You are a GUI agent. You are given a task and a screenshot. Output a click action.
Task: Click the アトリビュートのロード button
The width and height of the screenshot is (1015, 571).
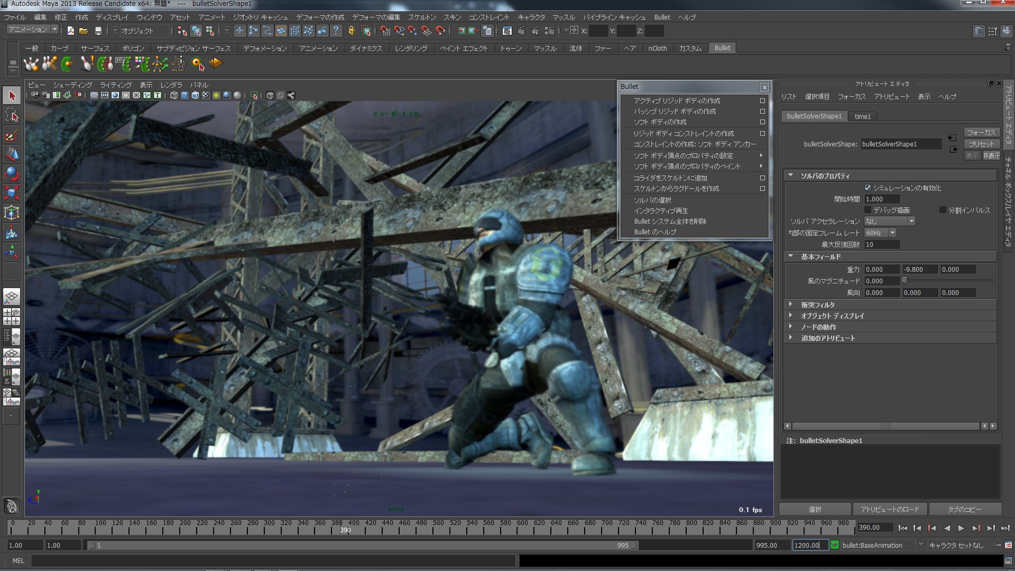point(890,509)
